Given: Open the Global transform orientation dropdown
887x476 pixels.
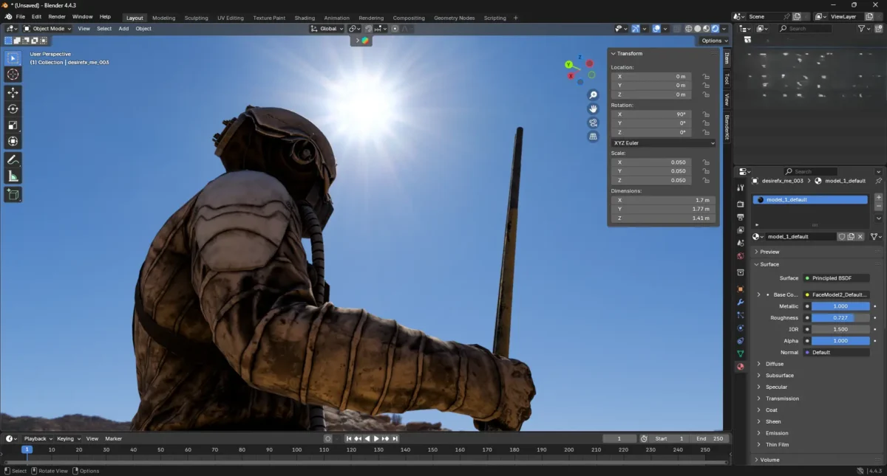Looking at the screenshot, I should coord(327,29).
